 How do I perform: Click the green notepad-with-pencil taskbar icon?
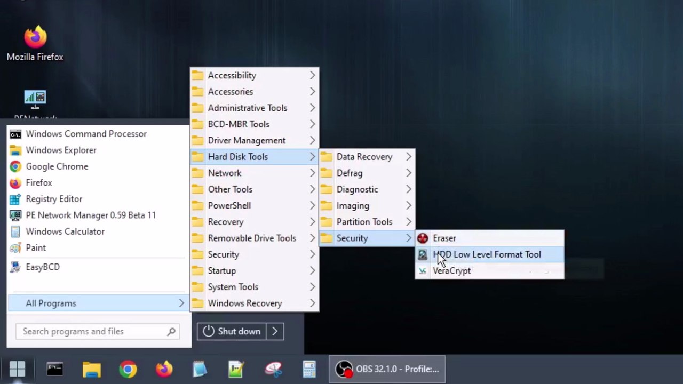coord(236,369)
